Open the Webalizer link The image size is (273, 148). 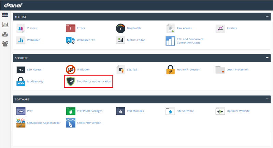pyautogui.click(x=33, y=40)
